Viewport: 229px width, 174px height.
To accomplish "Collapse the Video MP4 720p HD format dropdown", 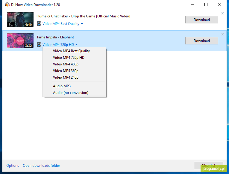I will (x=60, y=44).
